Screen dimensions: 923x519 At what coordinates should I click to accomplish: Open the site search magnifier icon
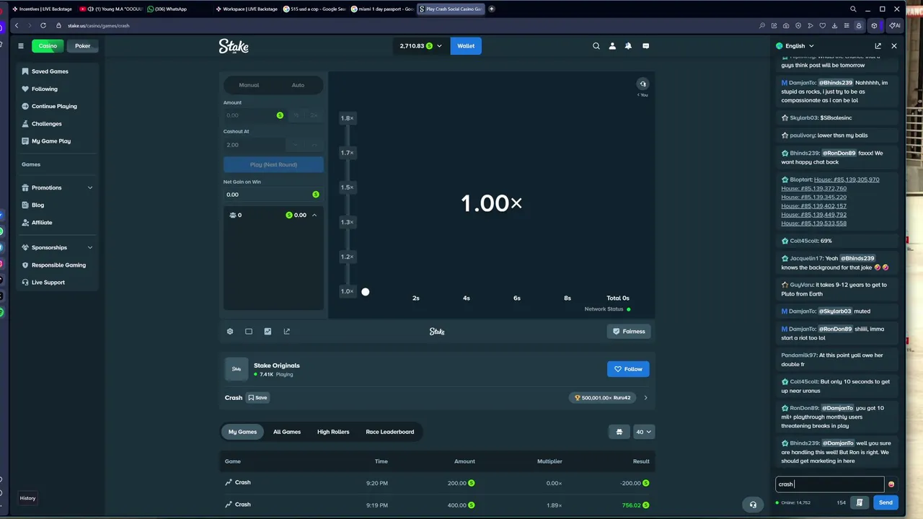click(x=596, y=46)
